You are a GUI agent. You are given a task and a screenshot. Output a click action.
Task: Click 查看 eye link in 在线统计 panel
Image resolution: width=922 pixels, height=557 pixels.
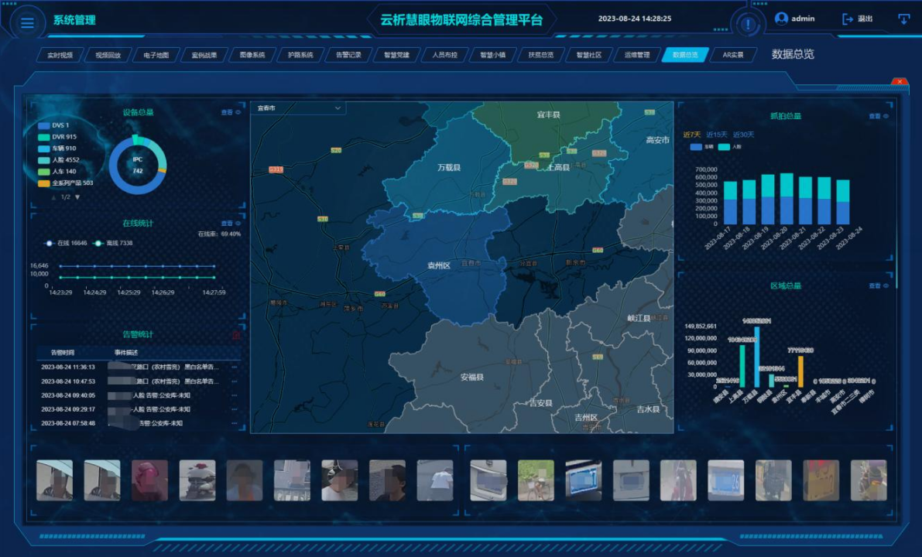click(x=231, y=224)
